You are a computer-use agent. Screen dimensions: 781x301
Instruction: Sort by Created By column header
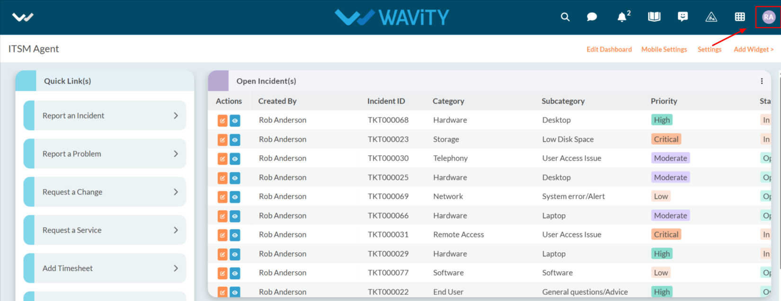coord(277,101)
